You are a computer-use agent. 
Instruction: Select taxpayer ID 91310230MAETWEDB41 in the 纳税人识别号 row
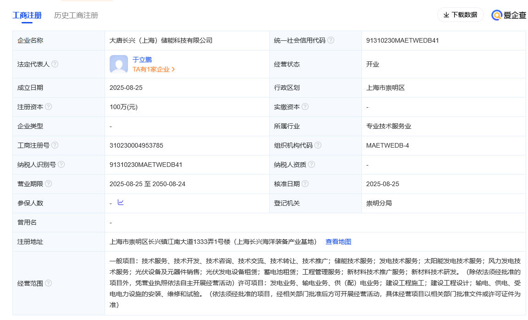coord(146,165)
